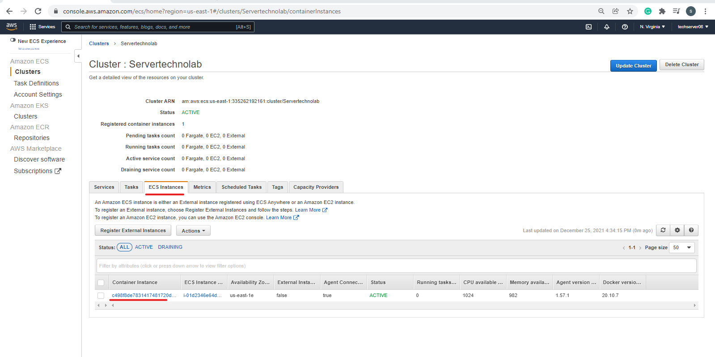Switch to the Tasks tab
715x357 pixels.
(x=131, y=187)
